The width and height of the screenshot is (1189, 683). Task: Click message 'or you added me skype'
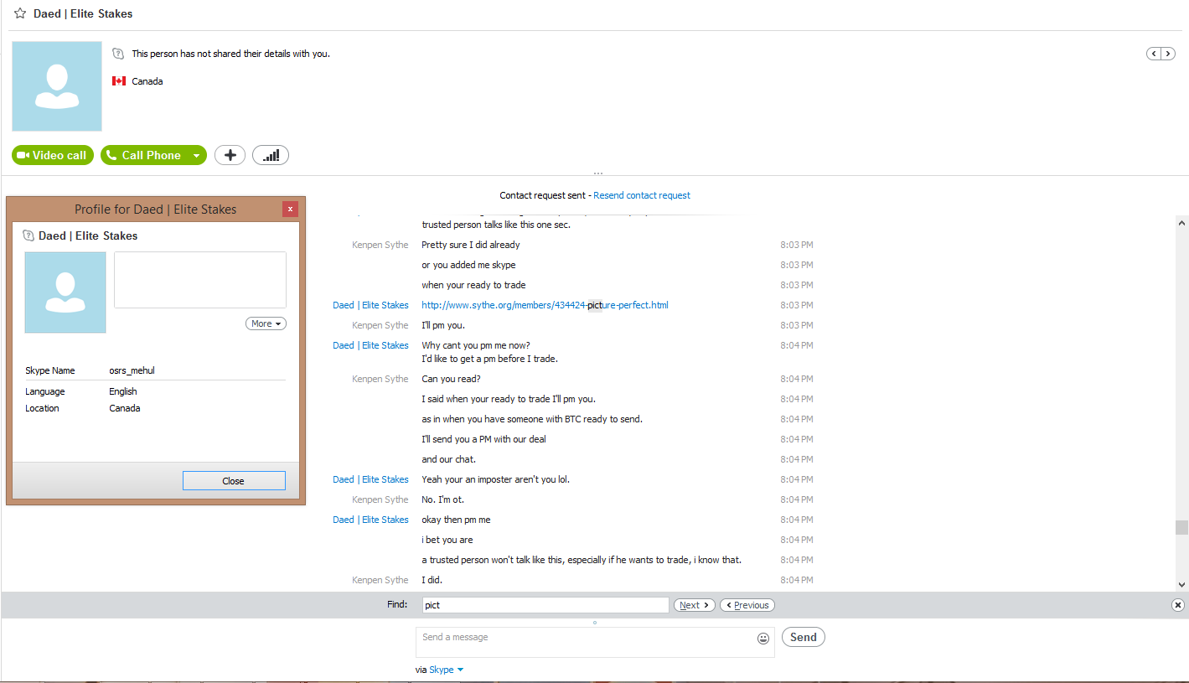[x=468, y=265]
